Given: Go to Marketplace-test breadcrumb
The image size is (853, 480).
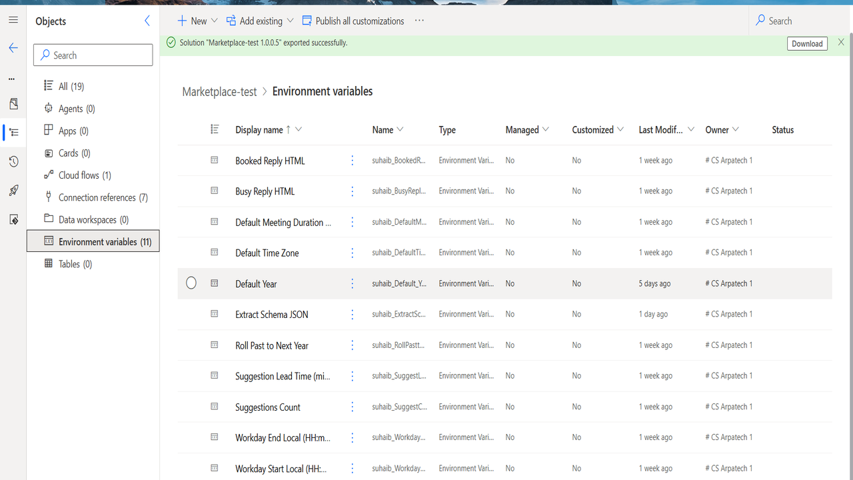Looking at the screenshot, I should pyautogui.click(x=219, y=92).
